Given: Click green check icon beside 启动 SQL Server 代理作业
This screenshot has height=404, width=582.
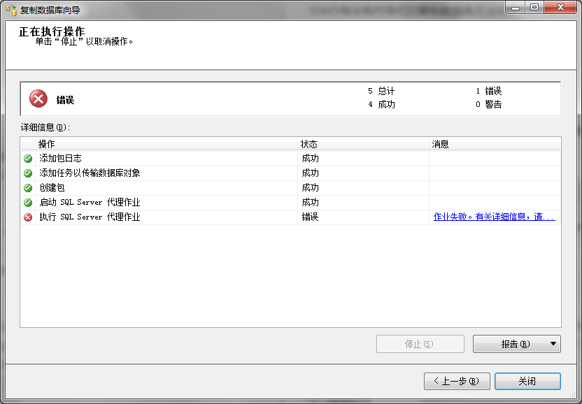Looking at the screenshot, I should 28,203.
